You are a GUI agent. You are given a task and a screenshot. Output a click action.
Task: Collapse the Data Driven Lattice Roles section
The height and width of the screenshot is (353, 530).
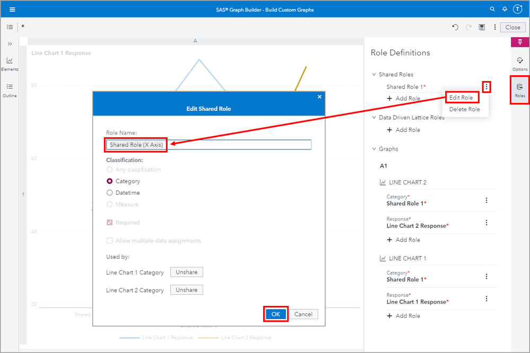pos(374,118)
